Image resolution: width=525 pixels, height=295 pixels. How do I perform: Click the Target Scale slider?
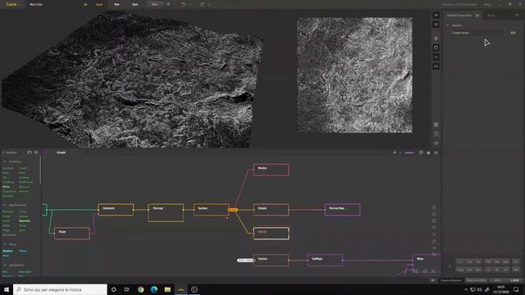tap(477, 33)
